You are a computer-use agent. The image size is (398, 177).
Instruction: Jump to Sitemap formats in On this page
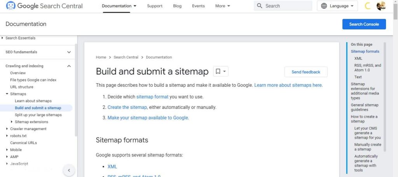[x=365, y=52]
